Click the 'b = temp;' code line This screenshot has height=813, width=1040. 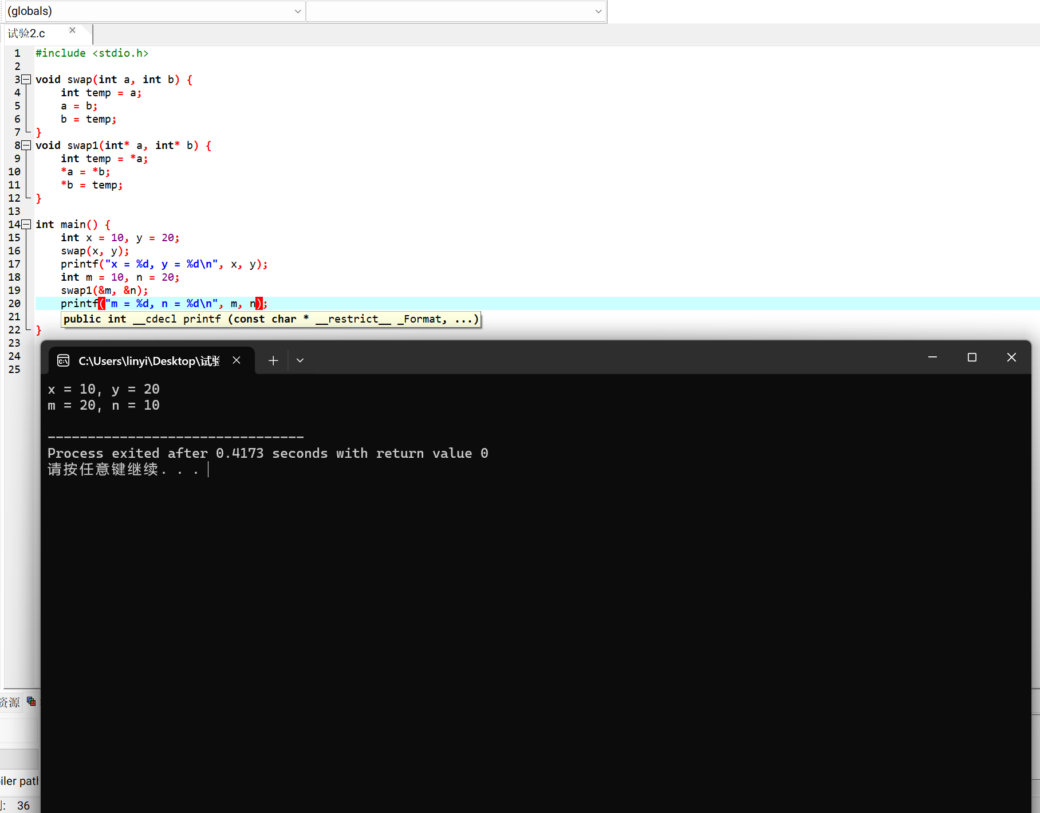point(89,119)
